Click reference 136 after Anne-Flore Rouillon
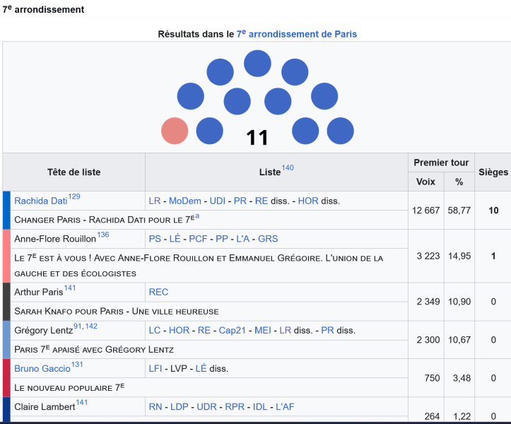This screenshot has width=511, height=424. click(103, 235)
